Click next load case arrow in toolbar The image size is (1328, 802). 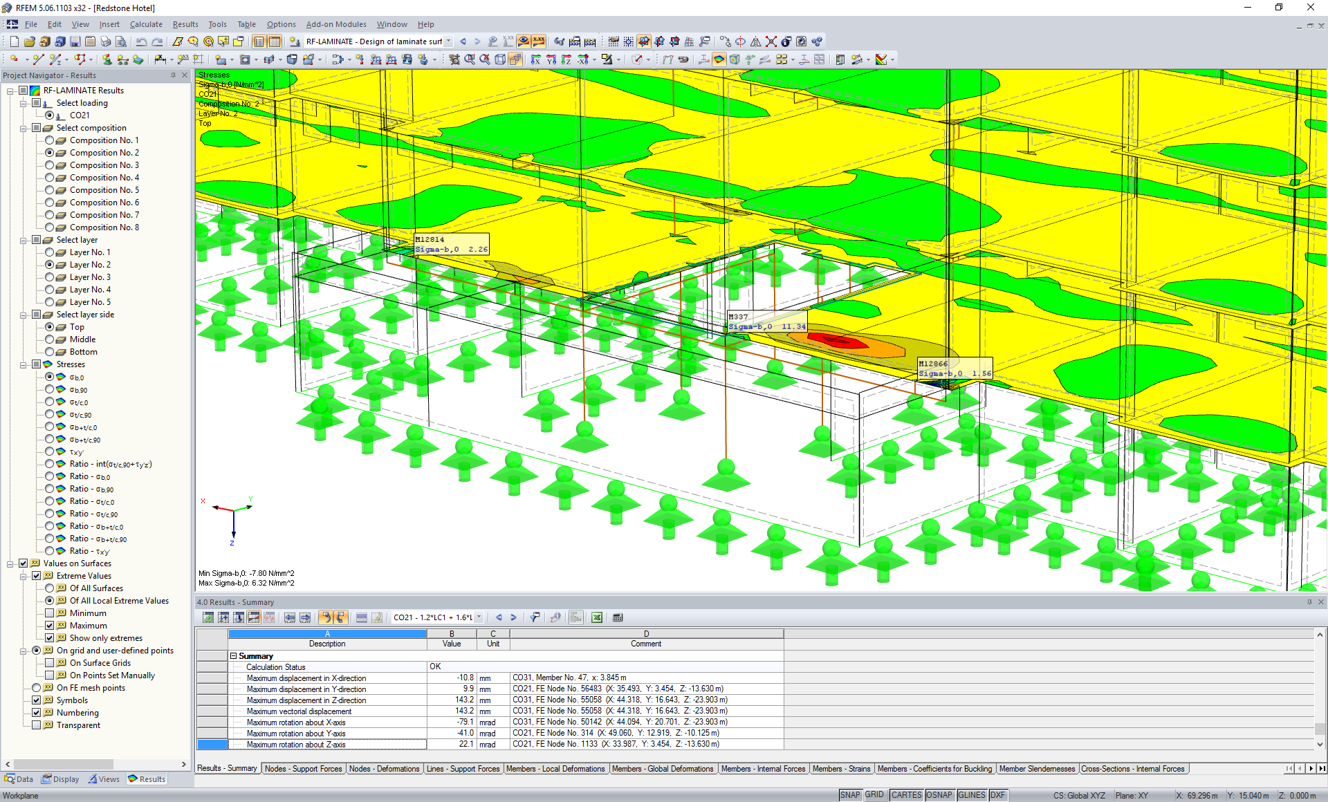[477, 41]
